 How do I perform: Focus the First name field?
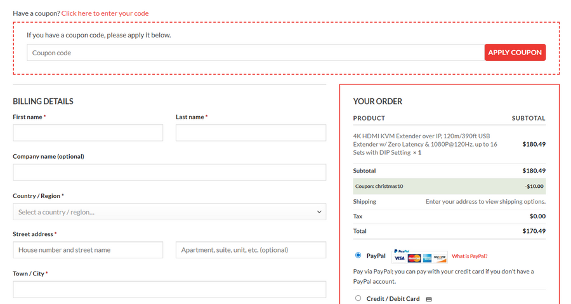pos(88,133)
